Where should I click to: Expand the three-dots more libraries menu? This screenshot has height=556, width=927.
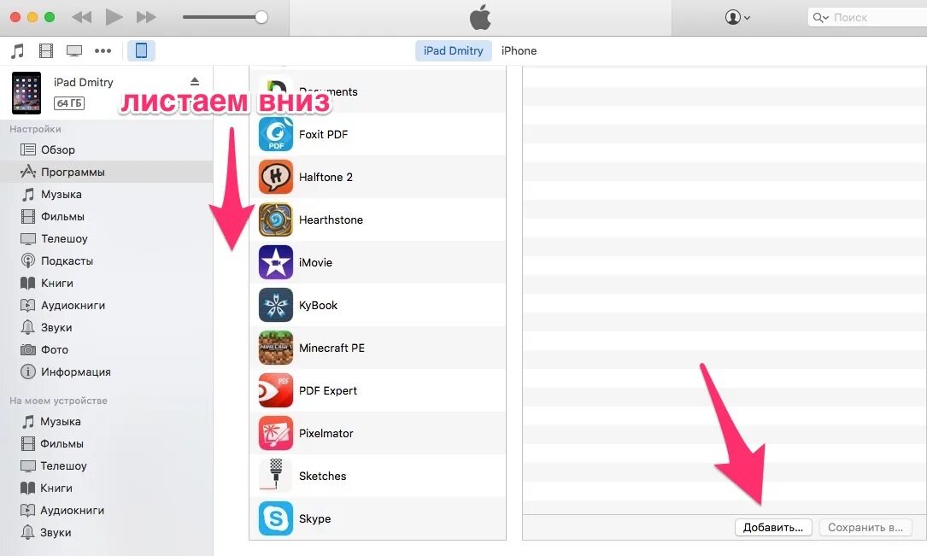103,50
